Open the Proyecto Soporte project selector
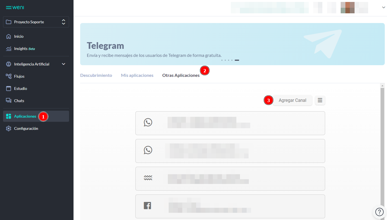Screen dimensions: 387x220 [x=36, y=22]
